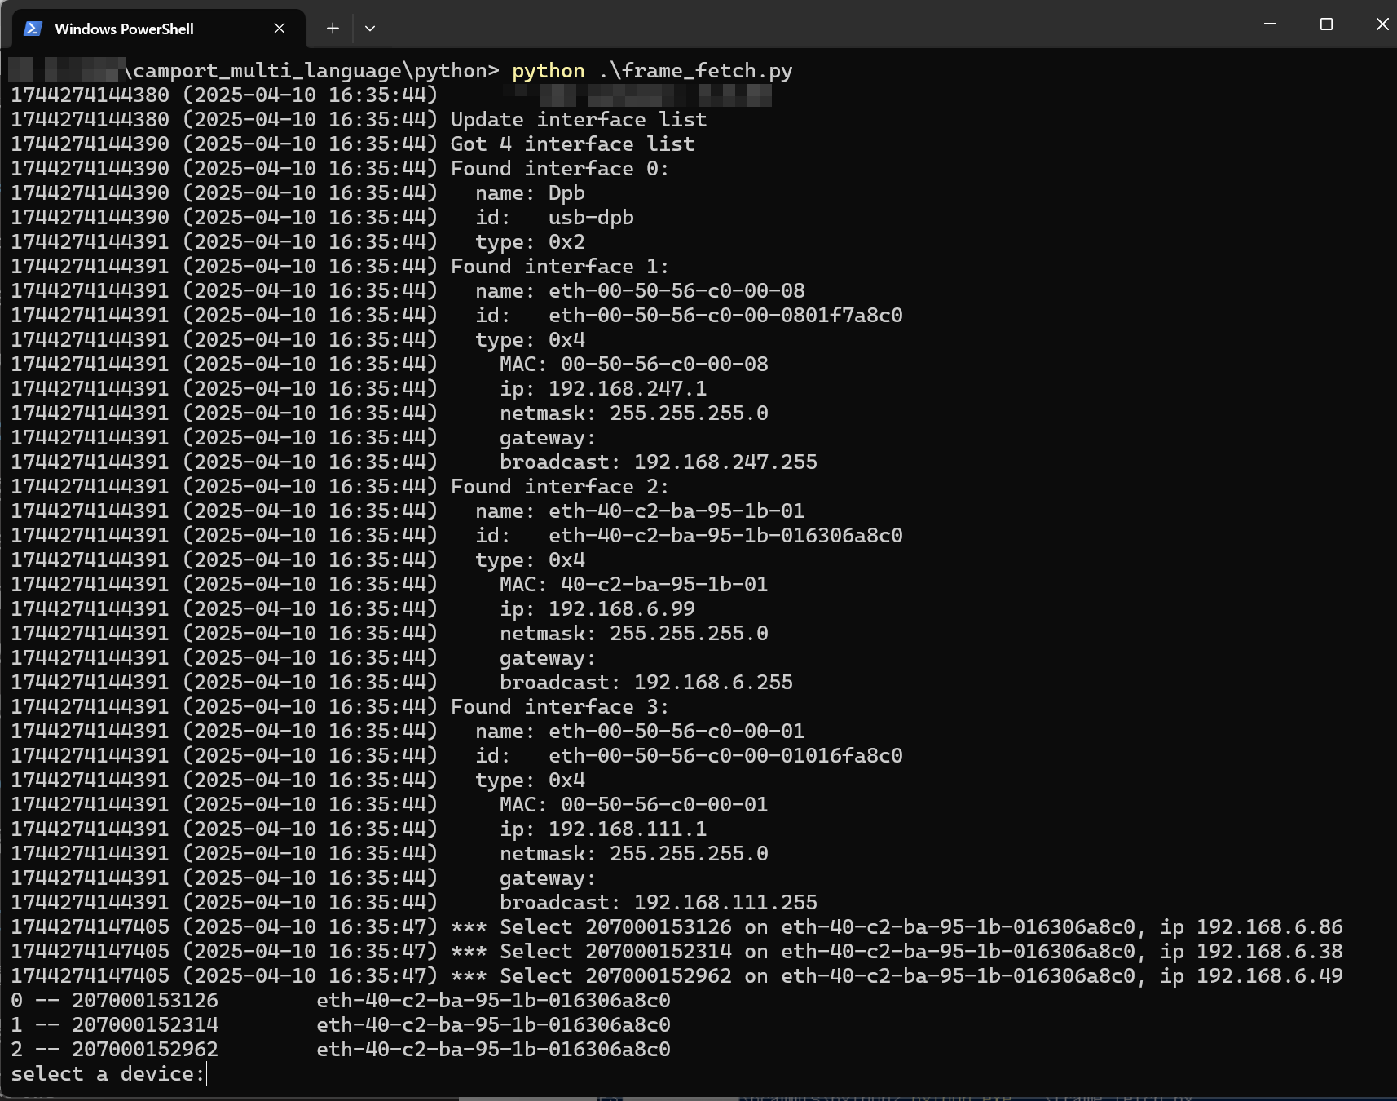Maximize the terminal window
Viewport: 1397px width, 1101px height.
[1326, 24]
